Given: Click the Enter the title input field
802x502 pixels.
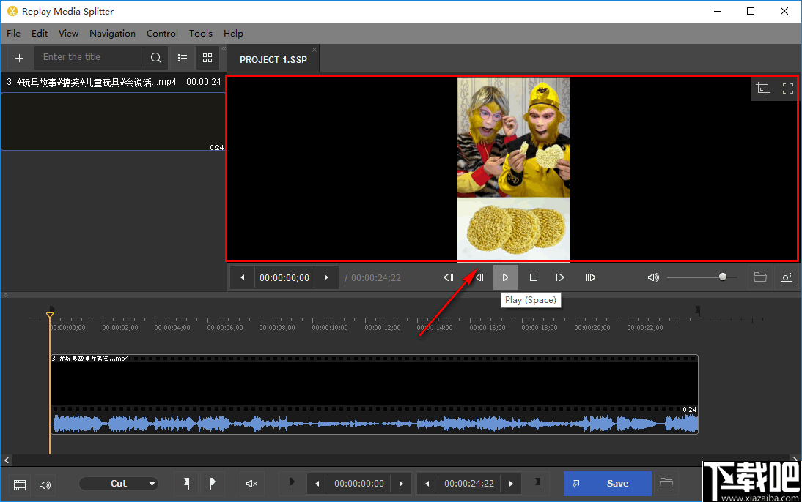Looking at the screenshot, I should pyautogui.click(x=89, y=57).
